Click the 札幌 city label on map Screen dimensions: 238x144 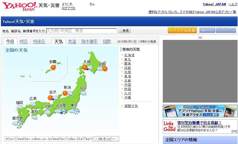87,62
